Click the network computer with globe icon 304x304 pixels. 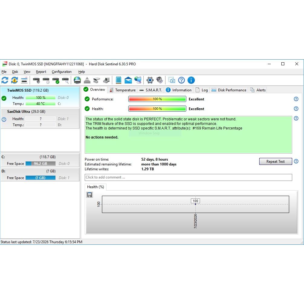coord(138,80)
